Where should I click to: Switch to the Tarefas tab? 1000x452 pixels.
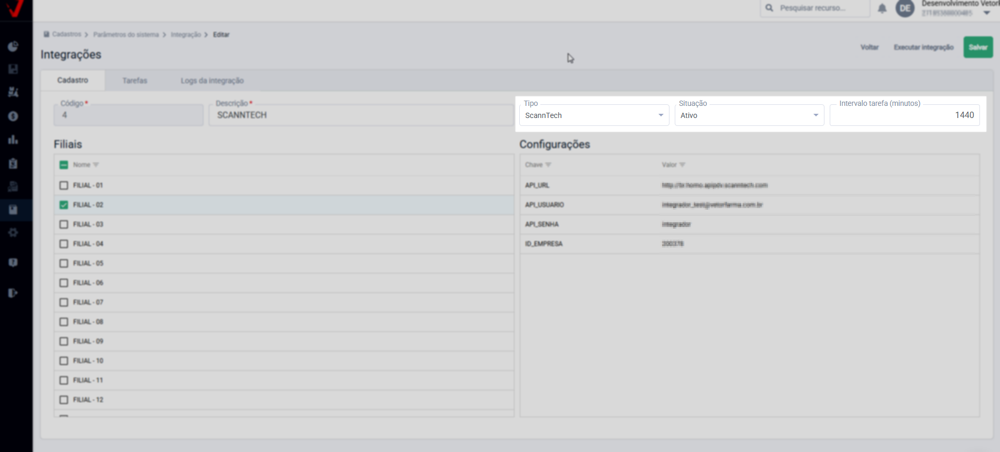134,81
